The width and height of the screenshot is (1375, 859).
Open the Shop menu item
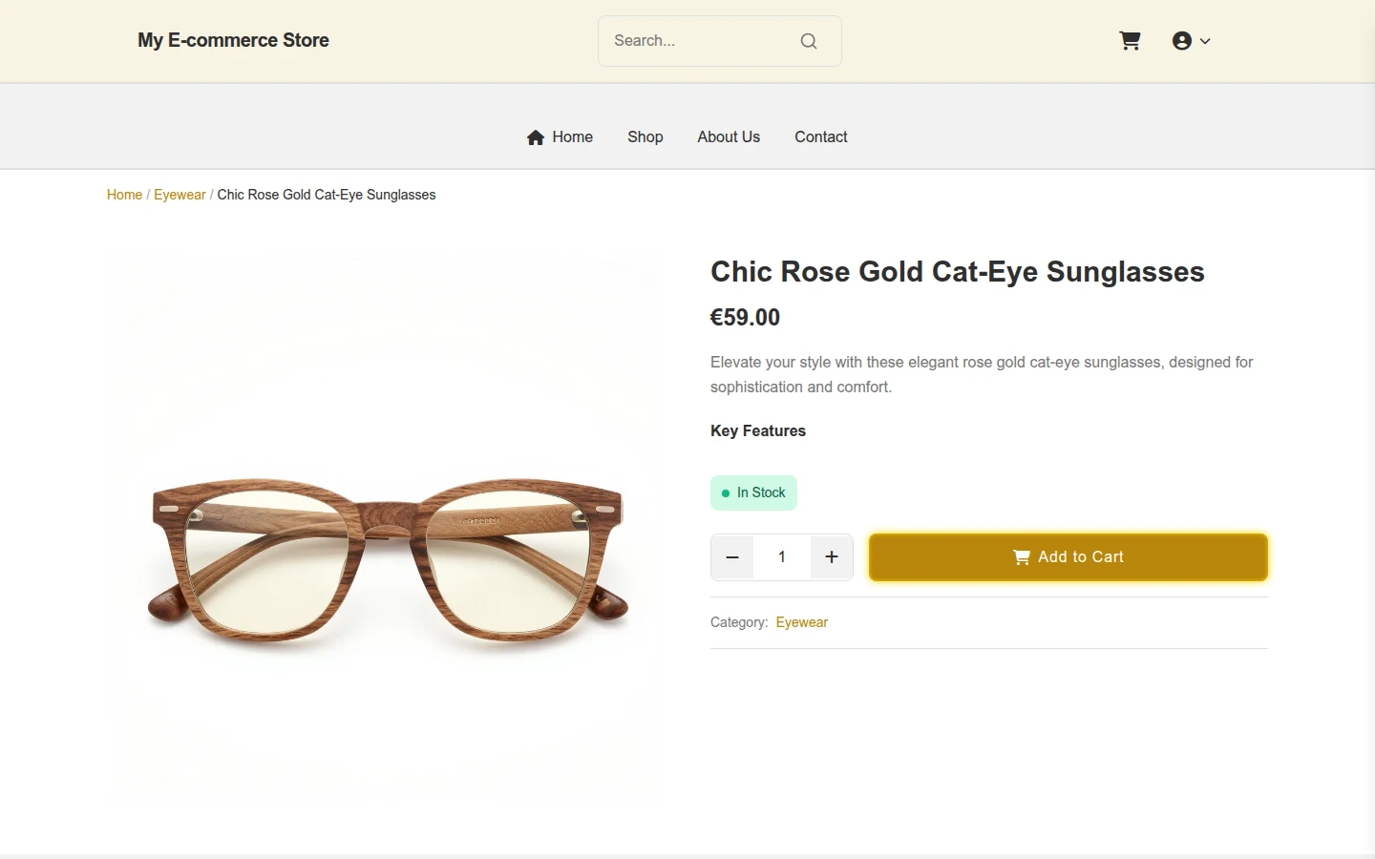[645, 137]
